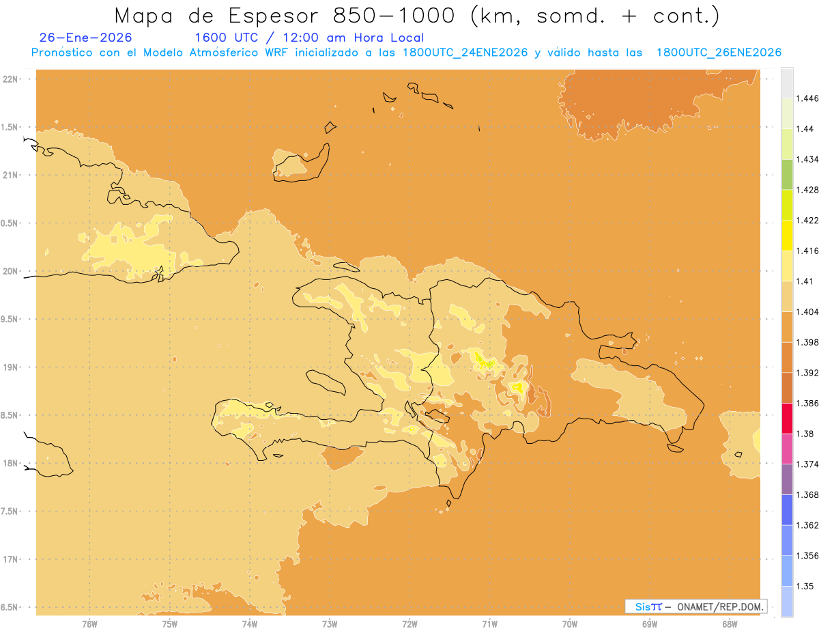
Task: Click the legend value '1.404'
Action: point(807,311)
